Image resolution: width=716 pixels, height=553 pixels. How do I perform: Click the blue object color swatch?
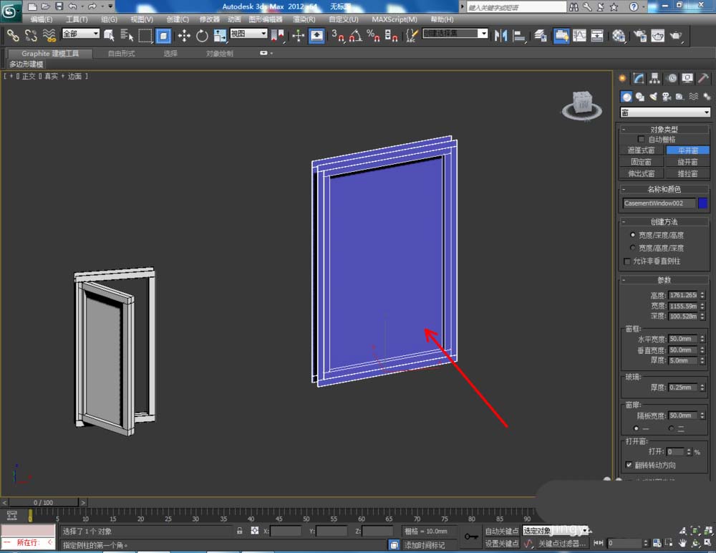pos(703,203)
